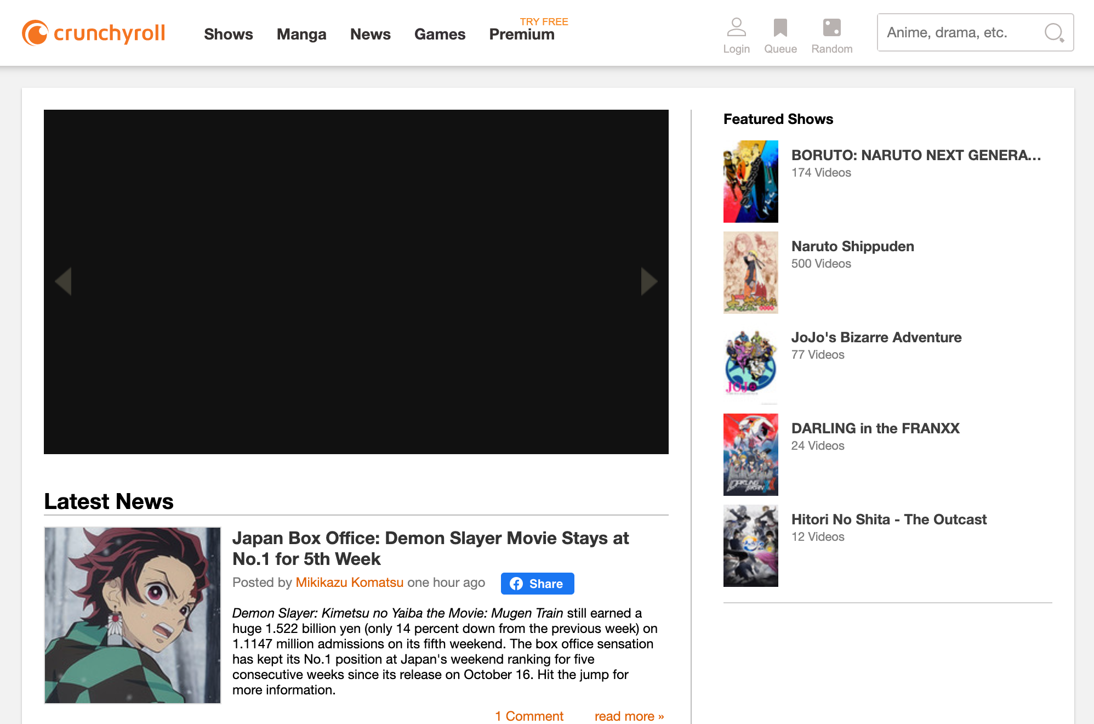The height and width of the screenshot is (724, 1094).
Task: Open JoJo's Bizarre Adventure show link
Action: [876, 337]
